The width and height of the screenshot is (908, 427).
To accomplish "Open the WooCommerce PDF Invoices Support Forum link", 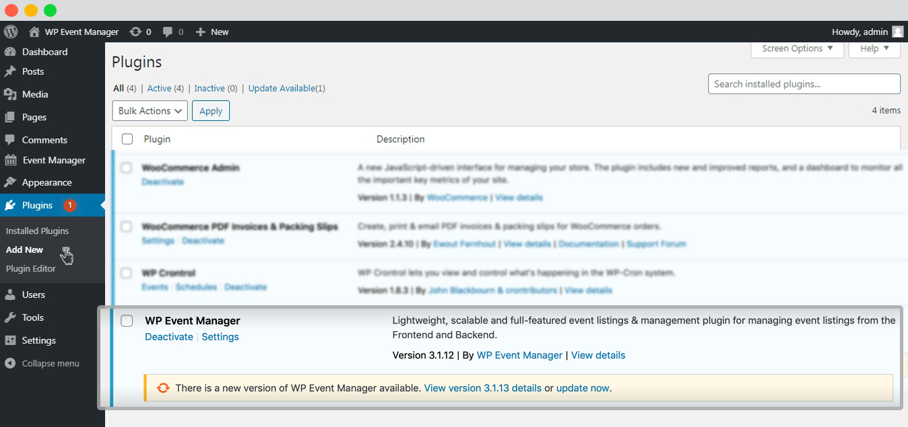I will [656, 244].
